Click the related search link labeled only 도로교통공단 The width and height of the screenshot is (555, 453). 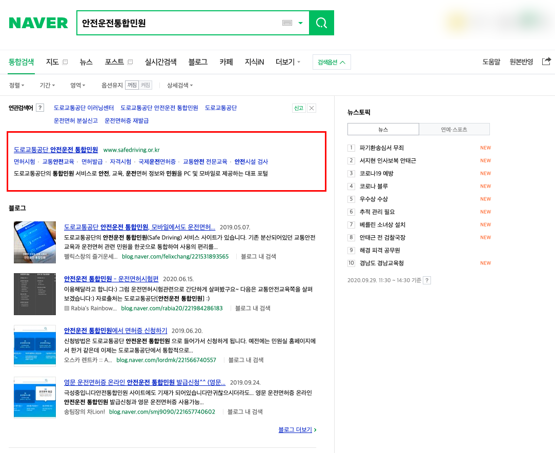pyautogui.click(x=221, y=108)
